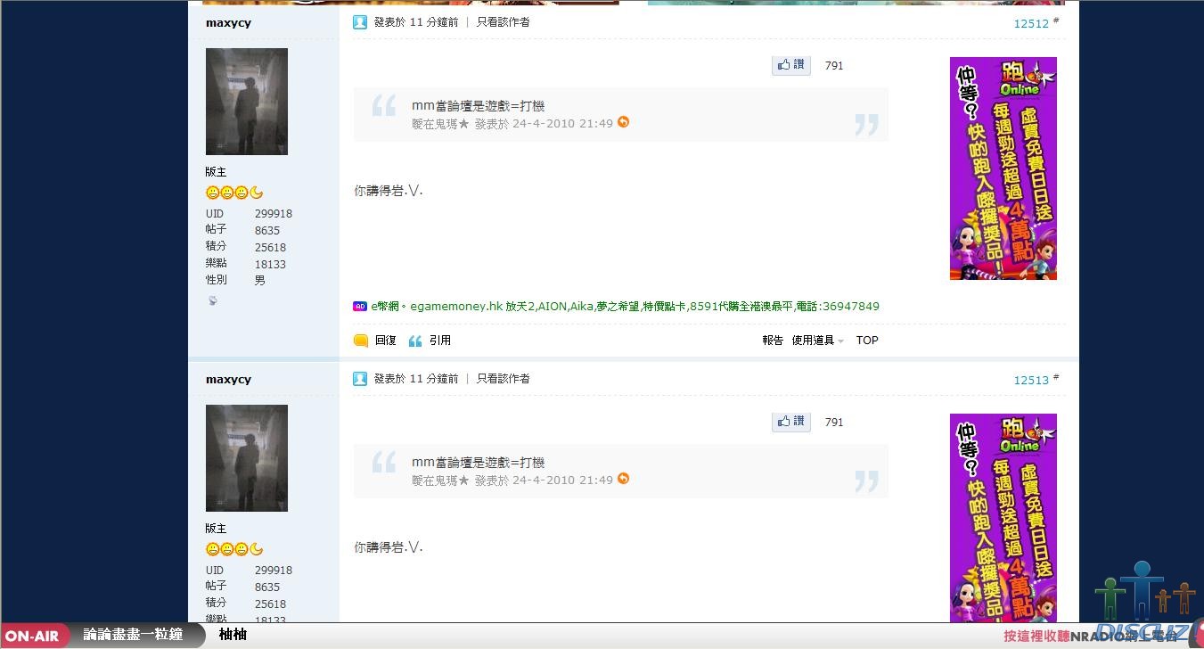Click the maxycy username on post 12513
This screenshot has height=649, width=1204.
pyautogui.click(x=228, y=380)
